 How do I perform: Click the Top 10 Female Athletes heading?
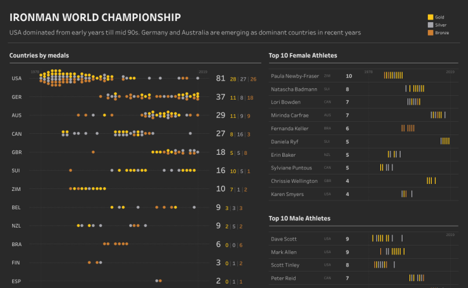(x=303, y=56)
